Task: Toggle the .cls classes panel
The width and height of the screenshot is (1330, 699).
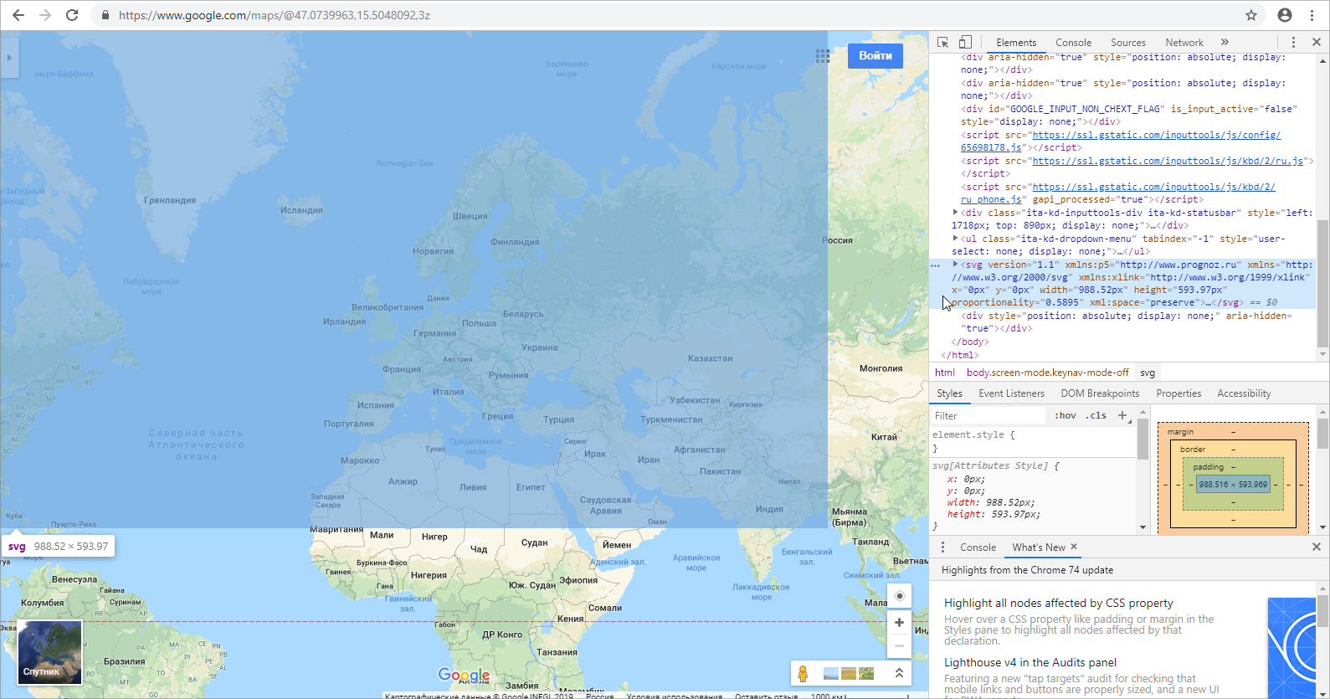Action: (x=1096, y=415)
